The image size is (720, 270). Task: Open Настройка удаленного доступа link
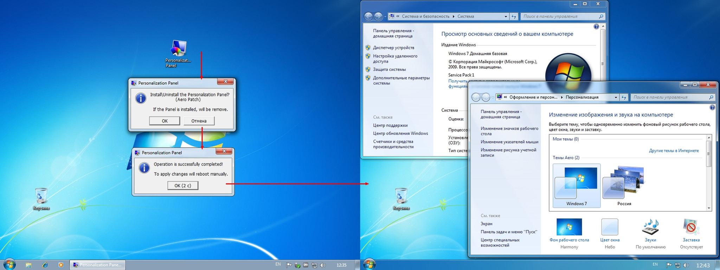tap(395, 59)
